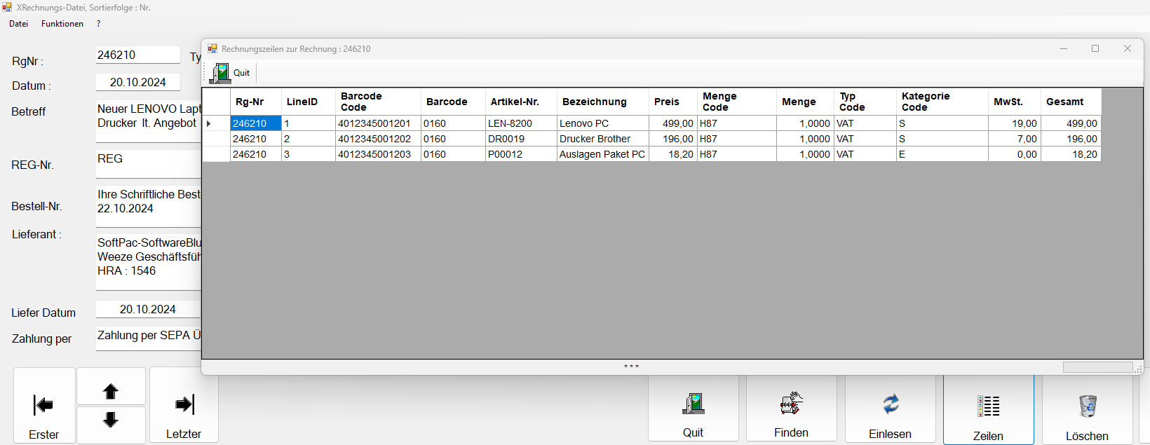
Task: Click the Quit door icon in the invoice lines toolbar
Action: pos(220,73)
